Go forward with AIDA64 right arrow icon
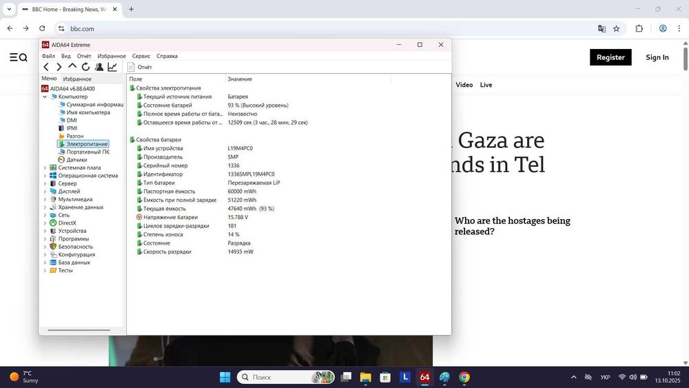This screenshot has height=388, width=689. coord(59,67)
